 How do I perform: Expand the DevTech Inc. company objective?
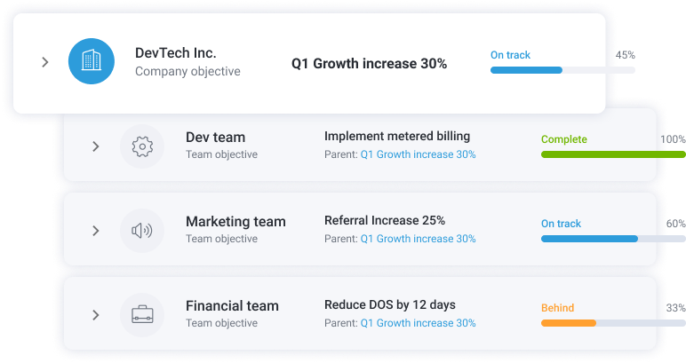(x=45, y=62)
